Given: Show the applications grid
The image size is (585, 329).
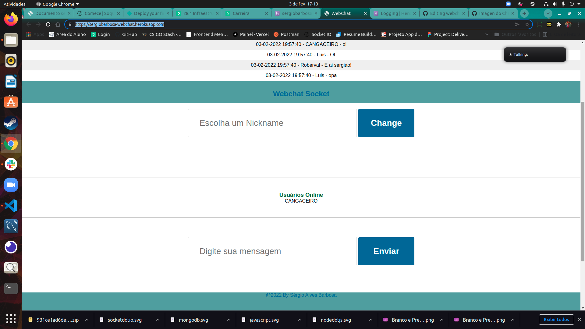Looking at the screenshot, I should pos(11,319).
